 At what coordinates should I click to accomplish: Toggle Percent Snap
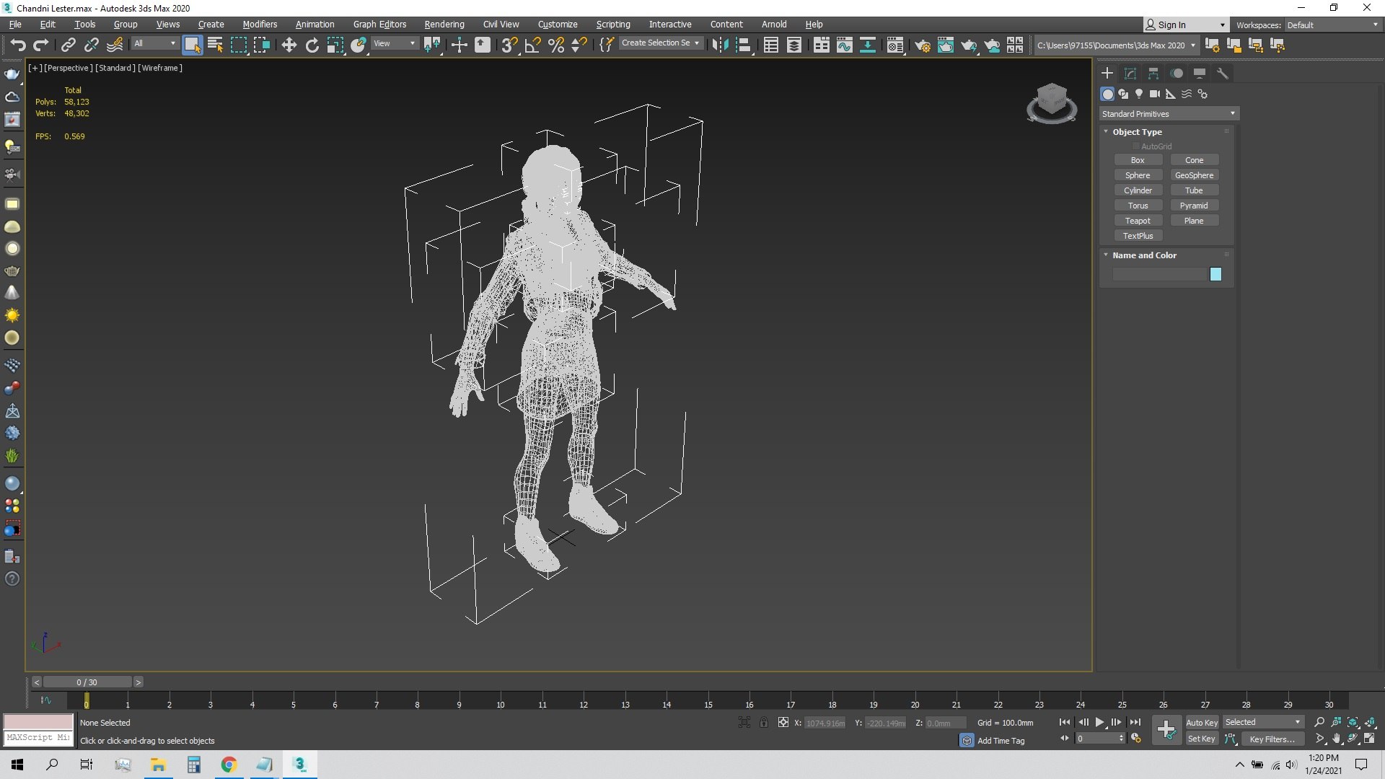tap(556, 45)
